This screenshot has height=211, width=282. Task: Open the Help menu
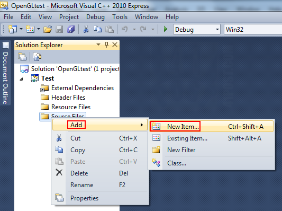(172, 17)
